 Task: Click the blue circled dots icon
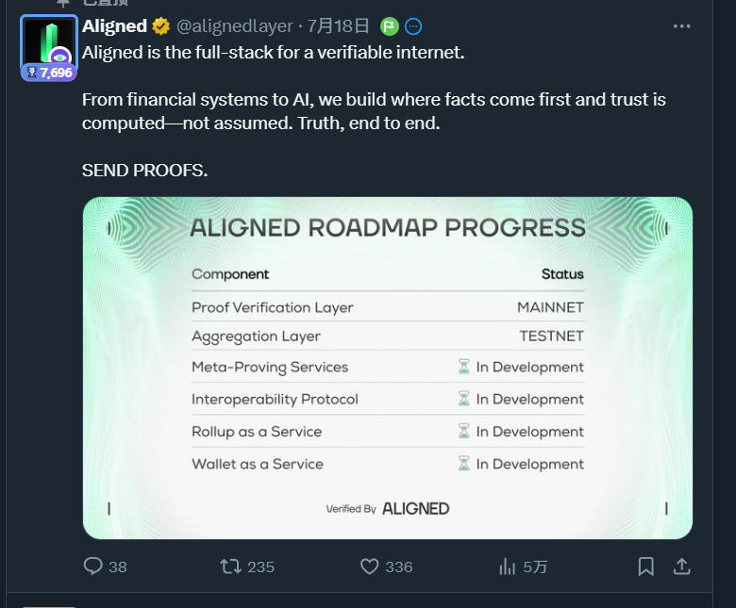(x=413, y=26)
